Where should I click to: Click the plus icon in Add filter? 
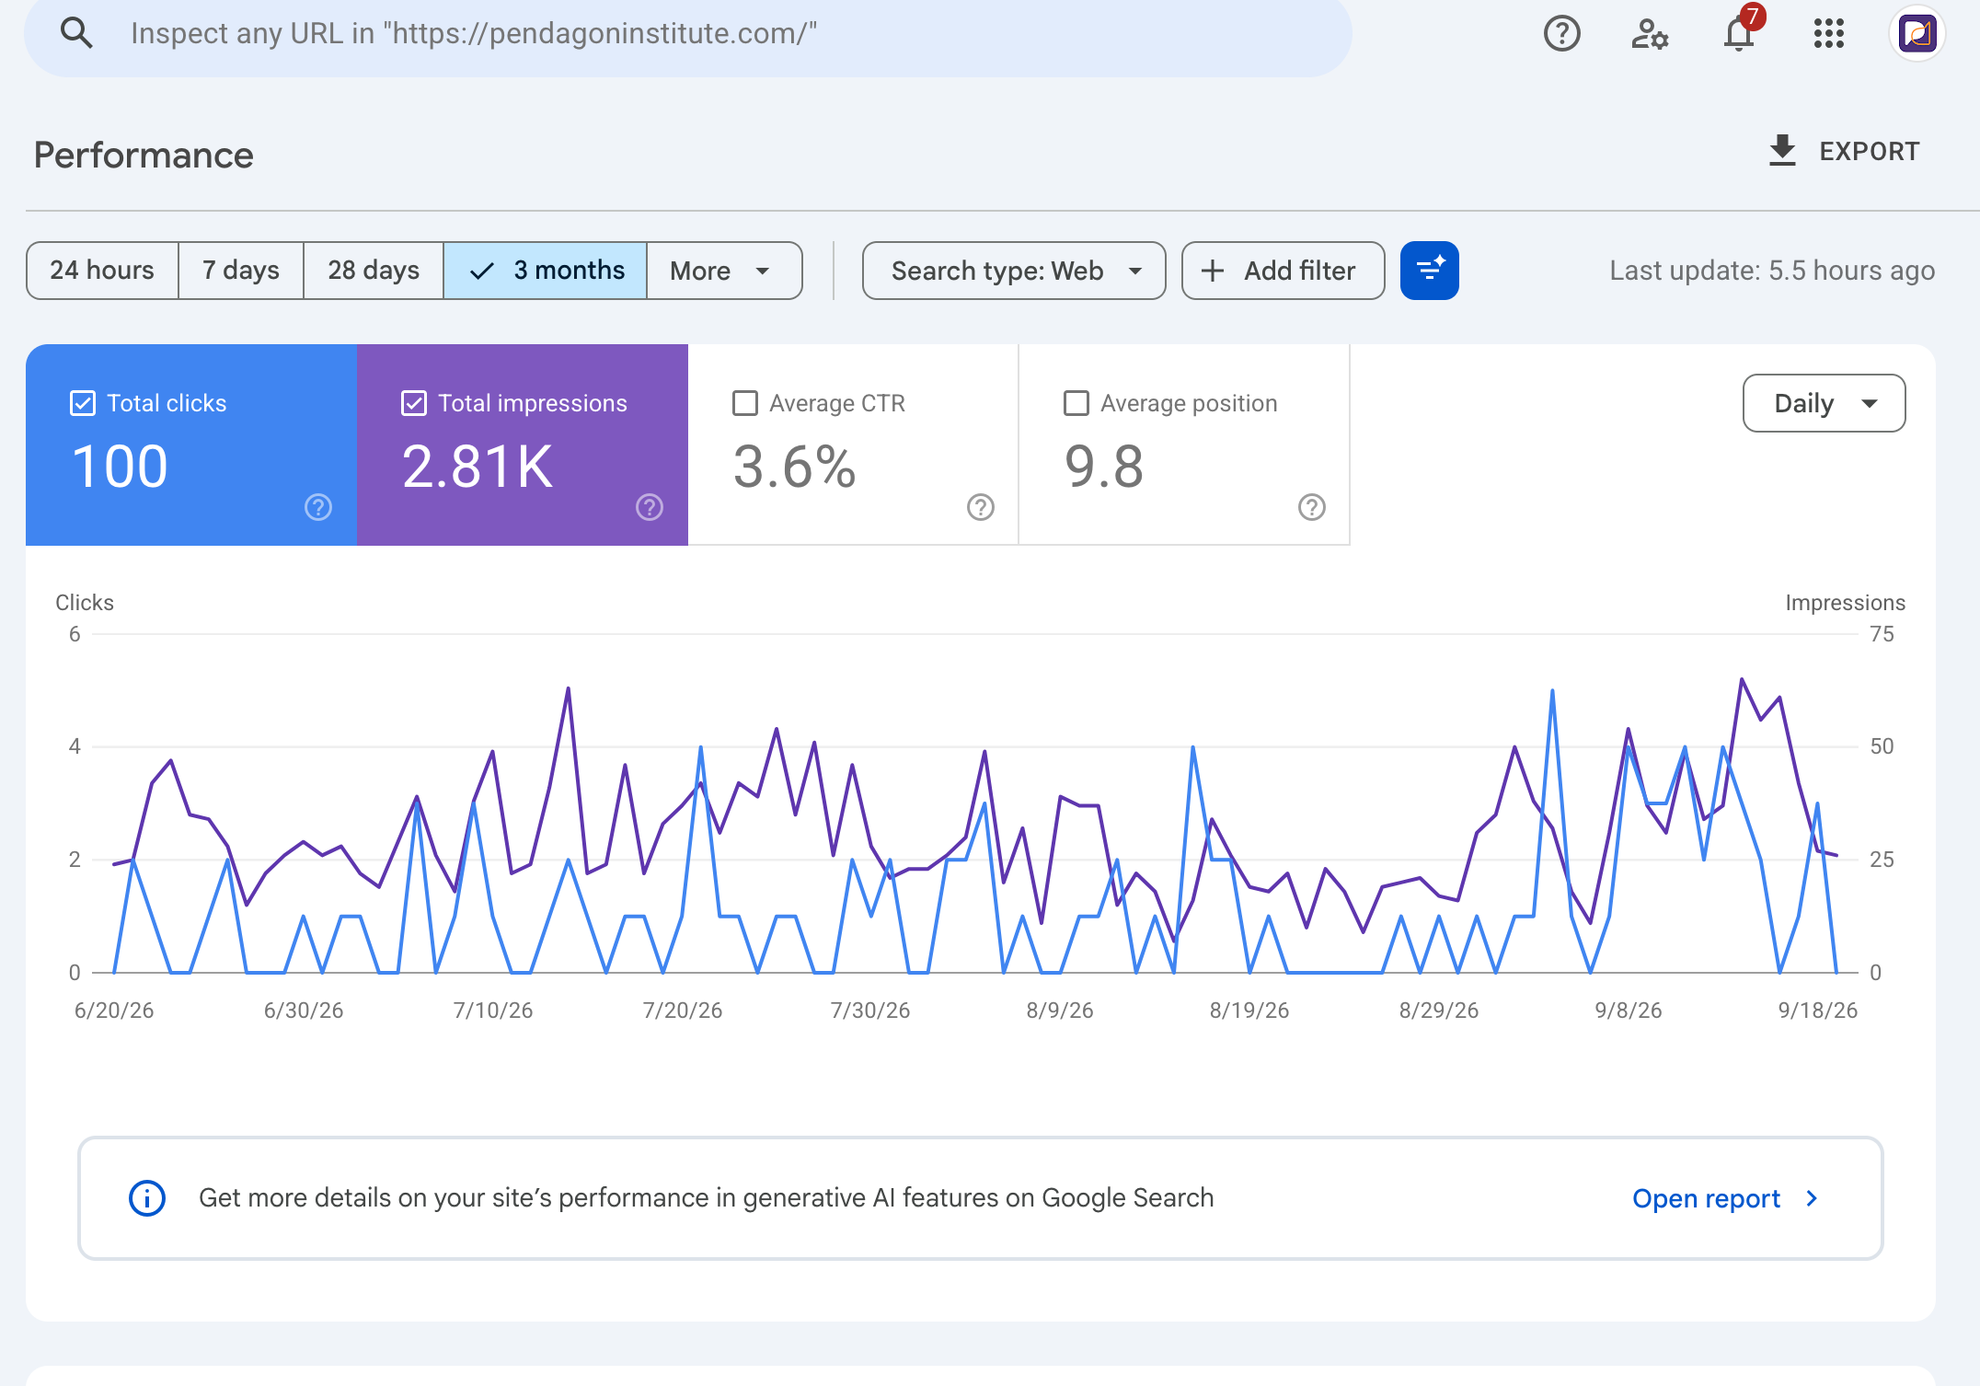(1213, 271)
